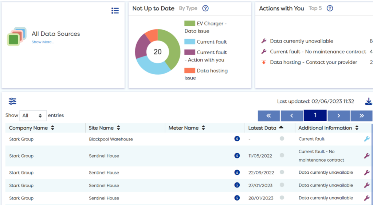Image resolution: width=373 pixels, height=205 pixels.
Task: Click Blackpool Warehouse site name cell
Action: pyautogui.click(x=111, y=139)
